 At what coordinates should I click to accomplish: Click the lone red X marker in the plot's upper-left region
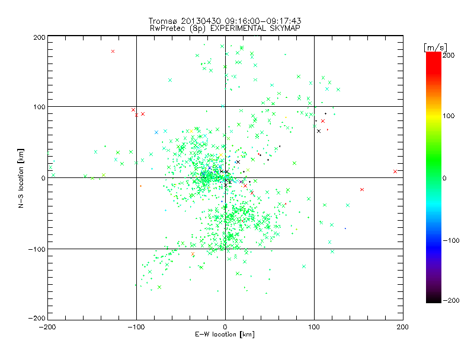(113, 52)
